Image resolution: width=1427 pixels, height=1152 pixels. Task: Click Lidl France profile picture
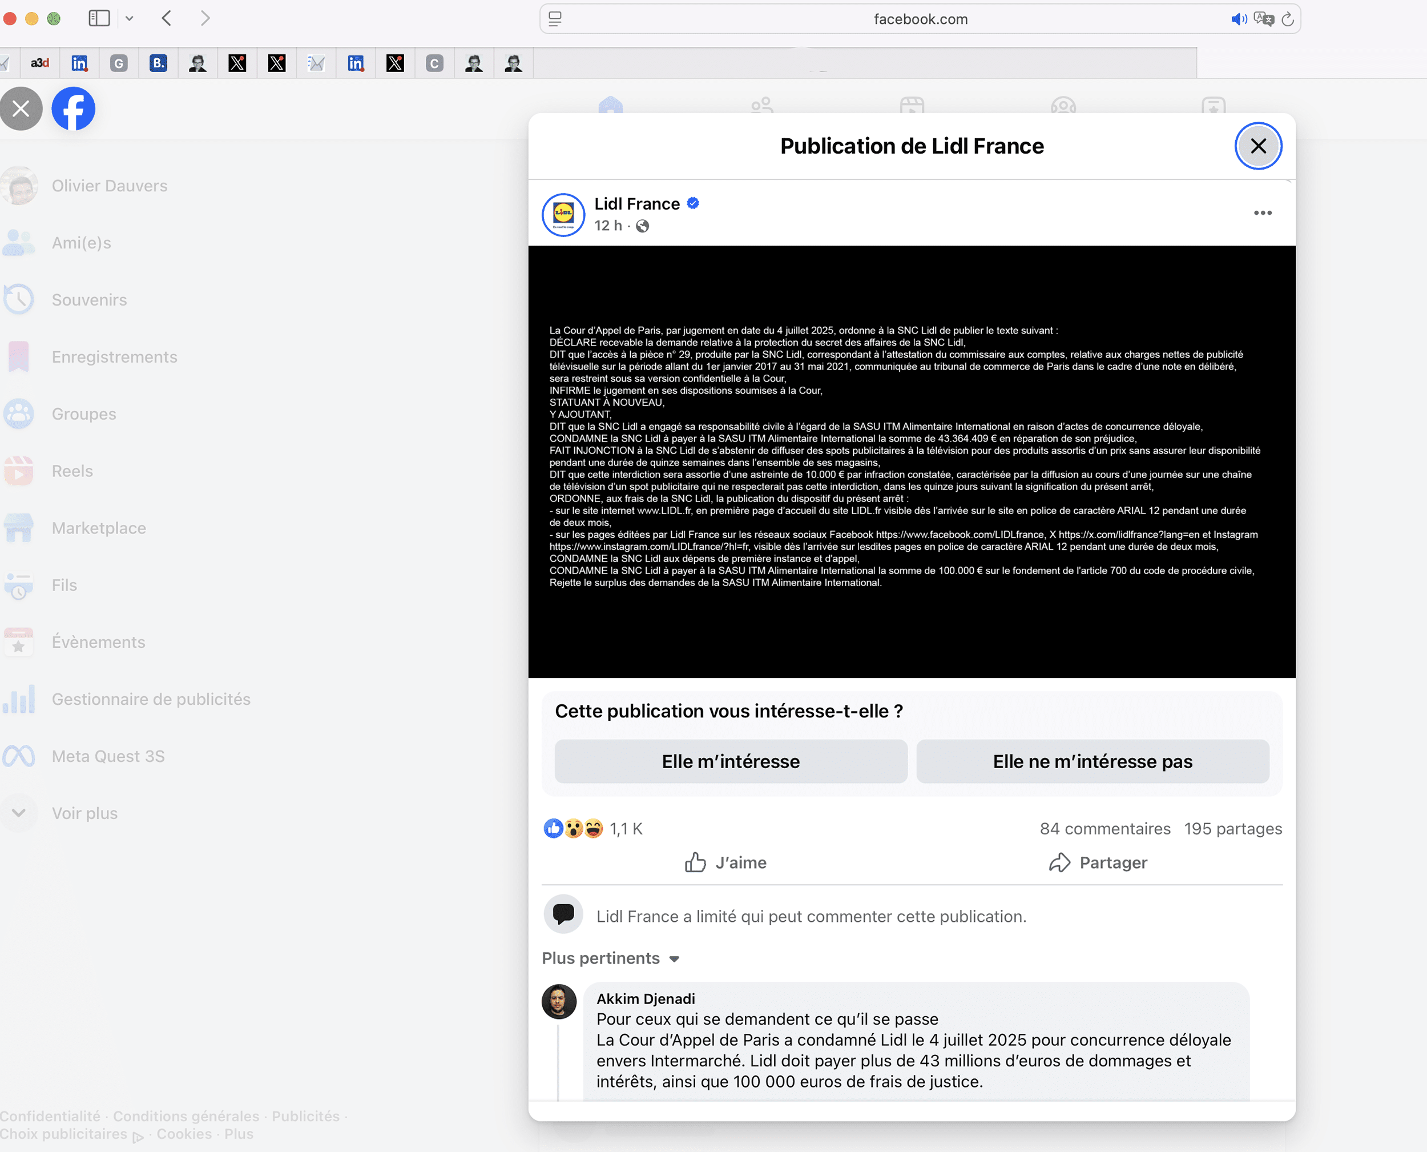tap(563, 214)
